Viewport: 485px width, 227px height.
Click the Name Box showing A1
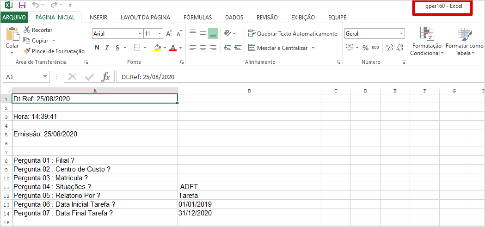(26, 77)
